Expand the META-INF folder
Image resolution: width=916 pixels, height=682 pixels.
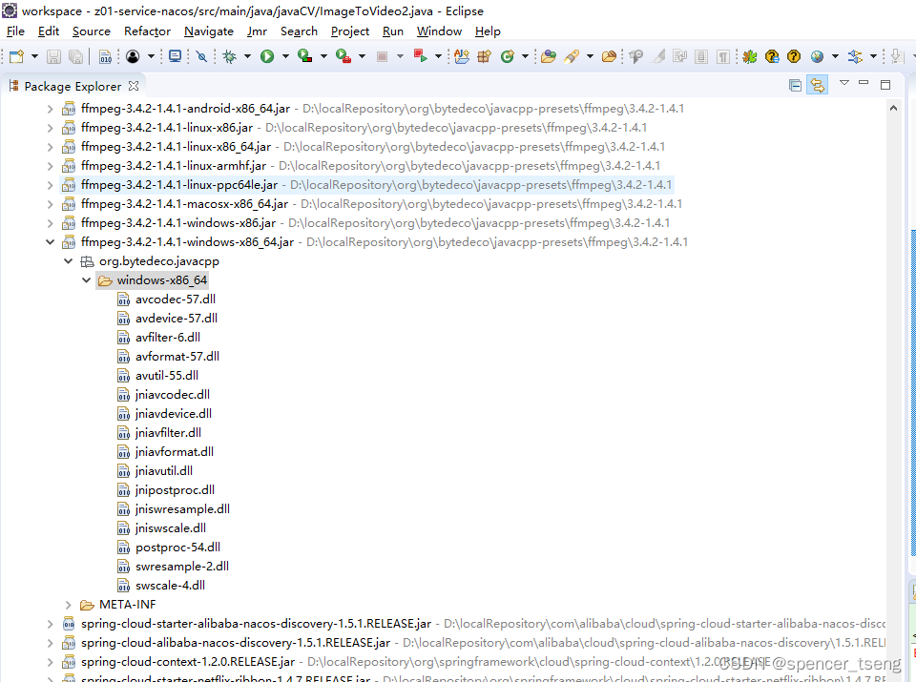pos(69,605)
